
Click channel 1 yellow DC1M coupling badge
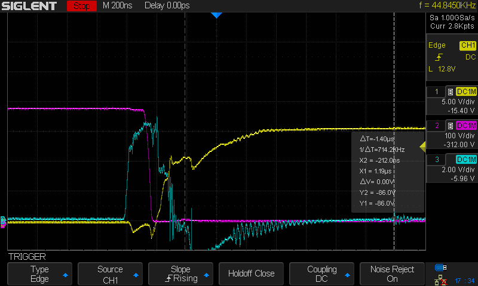466,92
